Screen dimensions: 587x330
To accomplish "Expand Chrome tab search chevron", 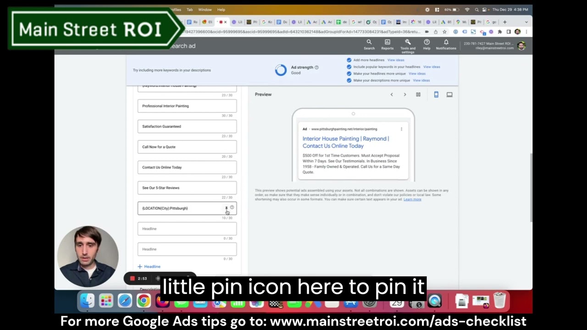I will (x=526, y=22).
